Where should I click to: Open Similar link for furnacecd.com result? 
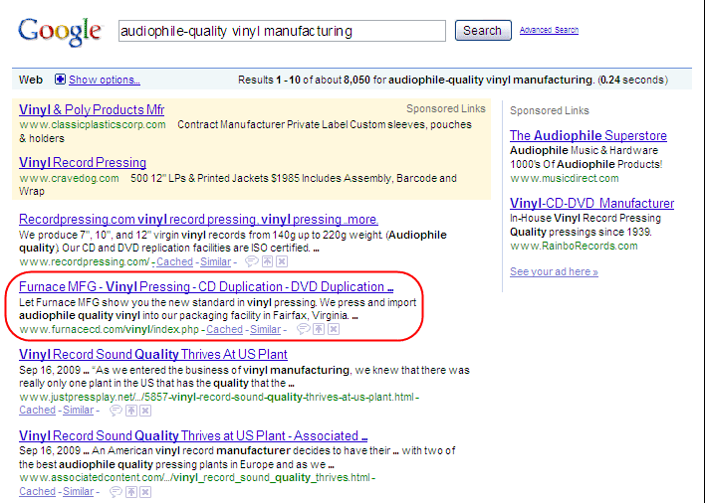tap(265, 329)
